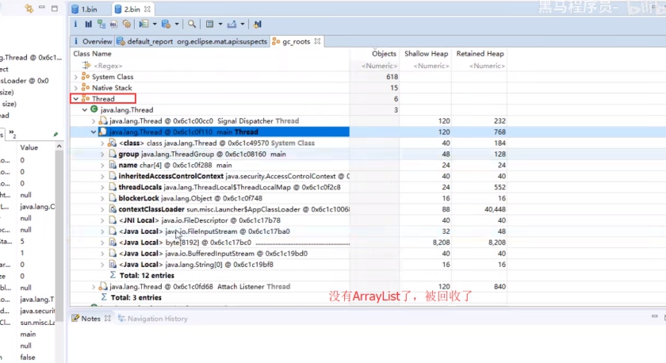Open the Query Browser dropdown arrow
666x363 pixels.
click(177, 25)
